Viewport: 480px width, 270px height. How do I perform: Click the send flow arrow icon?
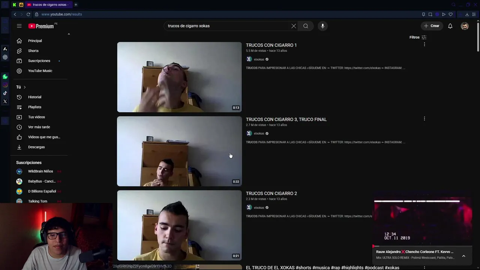(444, 14)
